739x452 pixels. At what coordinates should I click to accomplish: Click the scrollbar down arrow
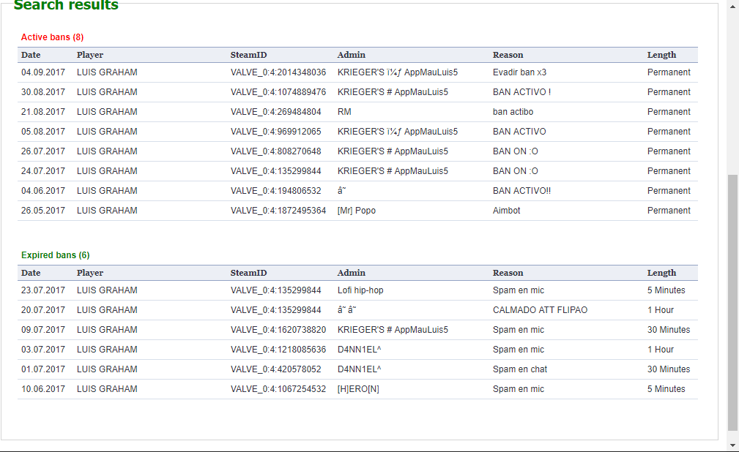click(x=733, y=445)
